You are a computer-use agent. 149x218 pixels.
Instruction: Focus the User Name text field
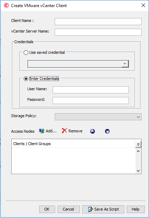91,90
